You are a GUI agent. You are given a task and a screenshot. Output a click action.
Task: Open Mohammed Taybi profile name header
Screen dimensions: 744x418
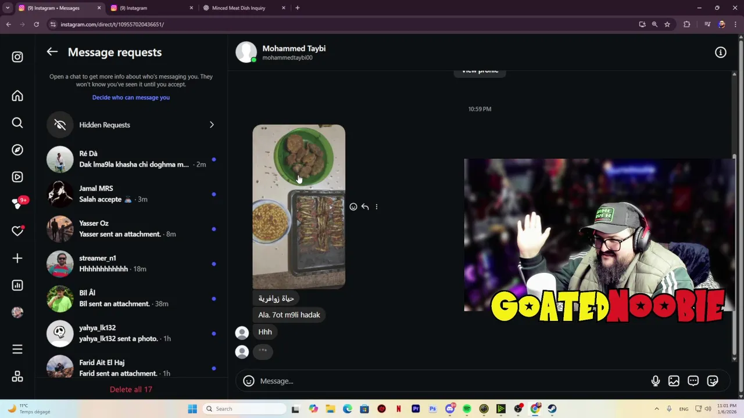click(294, 49)
